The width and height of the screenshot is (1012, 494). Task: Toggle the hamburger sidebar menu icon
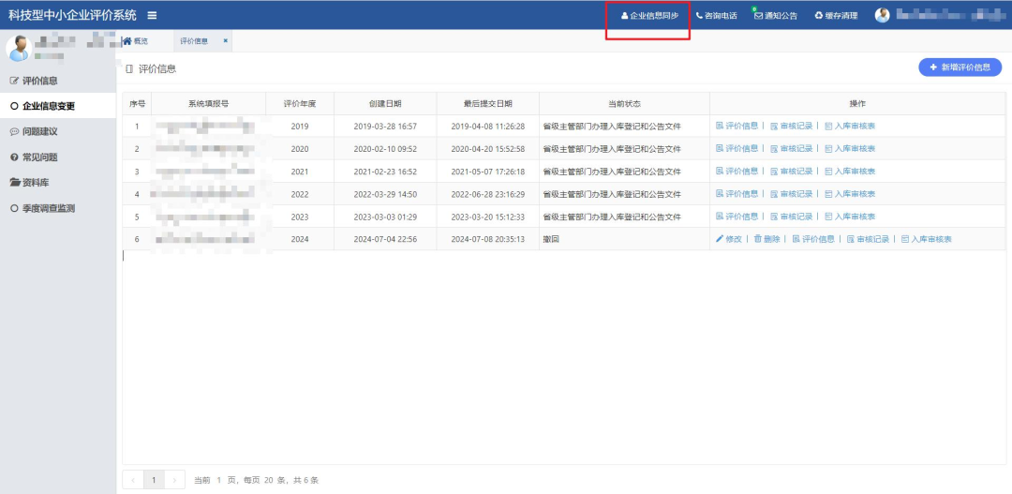coord(152,16)
